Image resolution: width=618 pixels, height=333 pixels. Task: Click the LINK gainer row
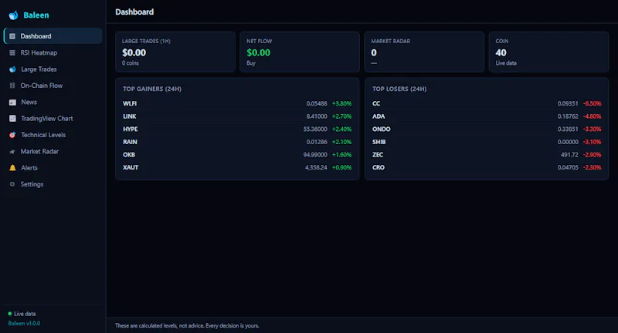click(237, 116)
